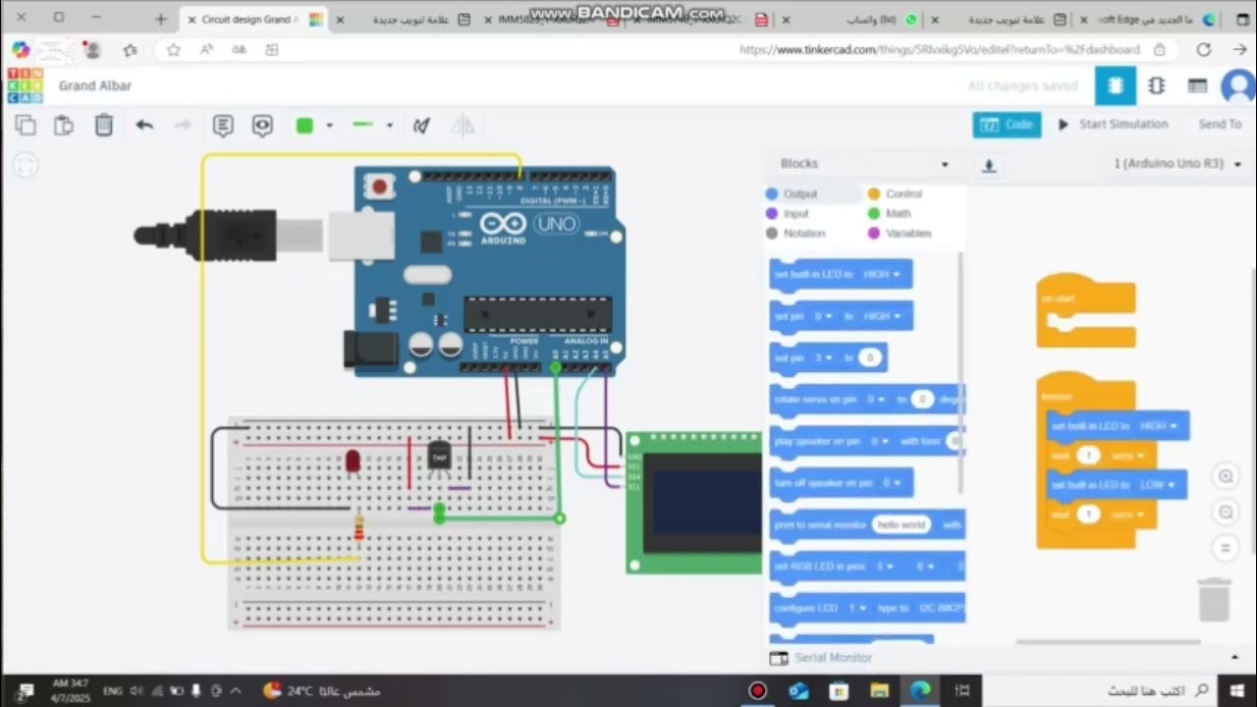Image resolution: width=1257 pixels, height=707 pixels.
Task: Click value field 0 in set pin 3 block
Action: pyautogui.click(x=869, y=358)
